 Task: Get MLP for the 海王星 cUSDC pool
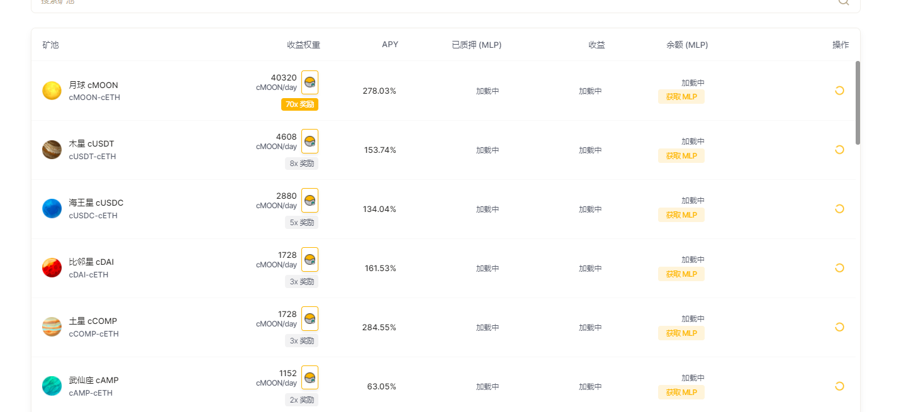click(x=681, y=215)
